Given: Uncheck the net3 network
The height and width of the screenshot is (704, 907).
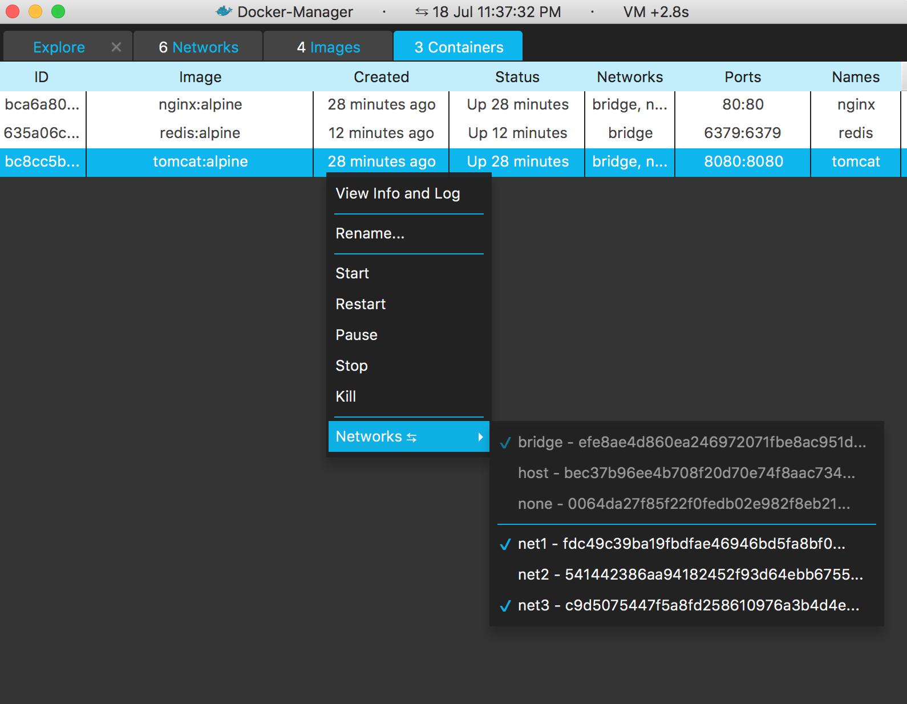Looking at the screenshot, I should pyautogui.click(x=687, y=605).
